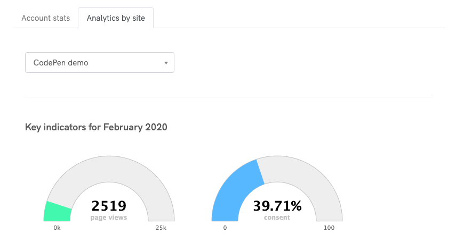Switch to the Account stats tab

[45, 18]
